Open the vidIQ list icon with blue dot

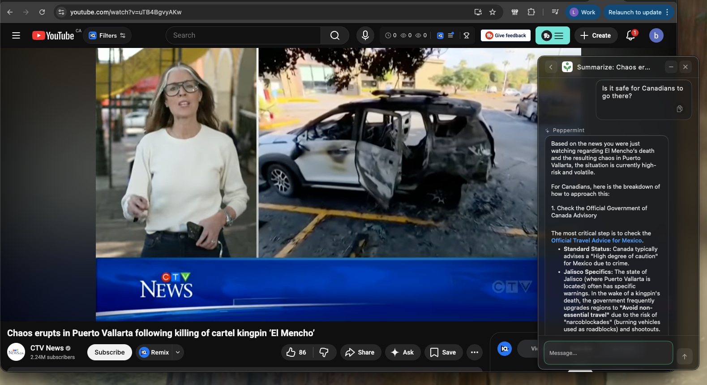click(451, 35)
